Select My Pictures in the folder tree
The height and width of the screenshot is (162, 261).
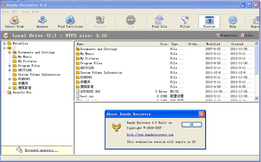click(27, 61)
